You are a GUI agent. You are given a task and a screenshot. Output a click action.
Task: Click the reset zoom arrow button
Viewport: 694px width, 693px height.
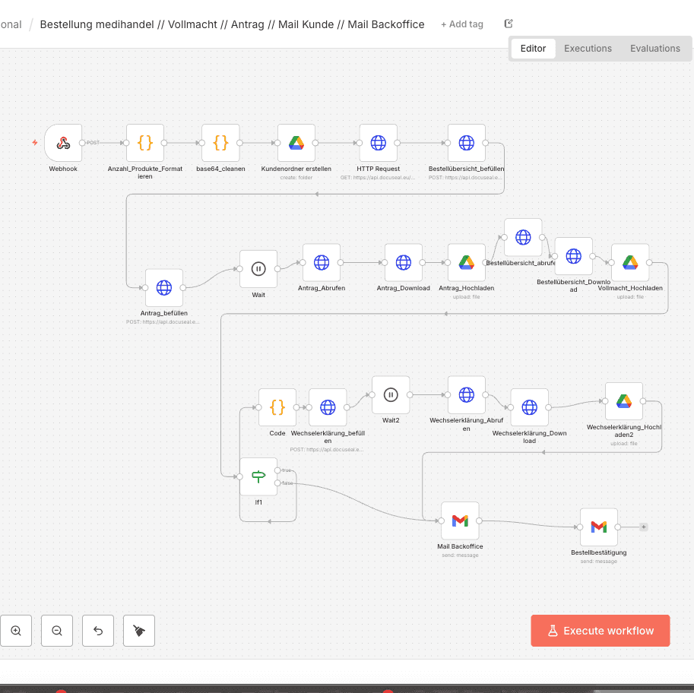[98, 631]
